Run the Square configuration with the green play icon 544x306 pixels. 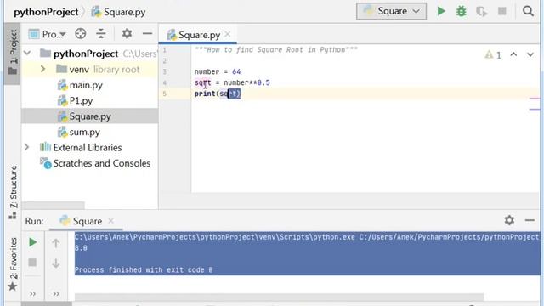[x=441, y=11]
